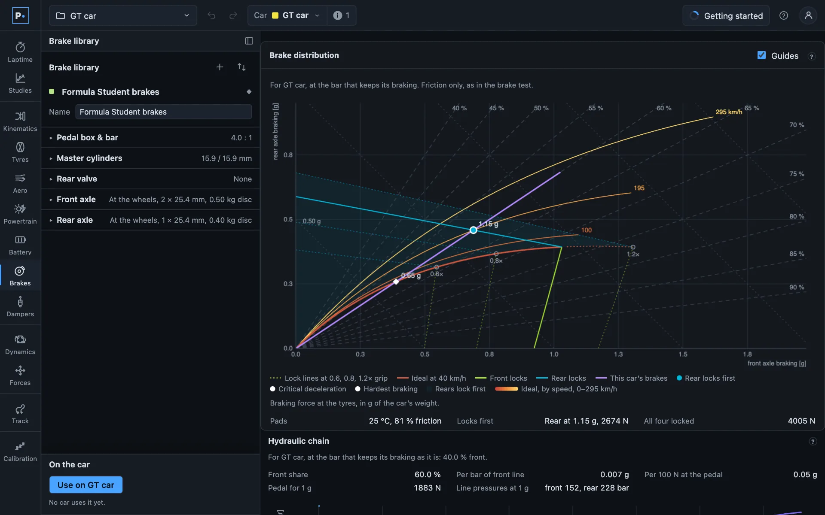Expand the Rear axle row
This screenshot has width=825, height=515.
tap(150, 220)
